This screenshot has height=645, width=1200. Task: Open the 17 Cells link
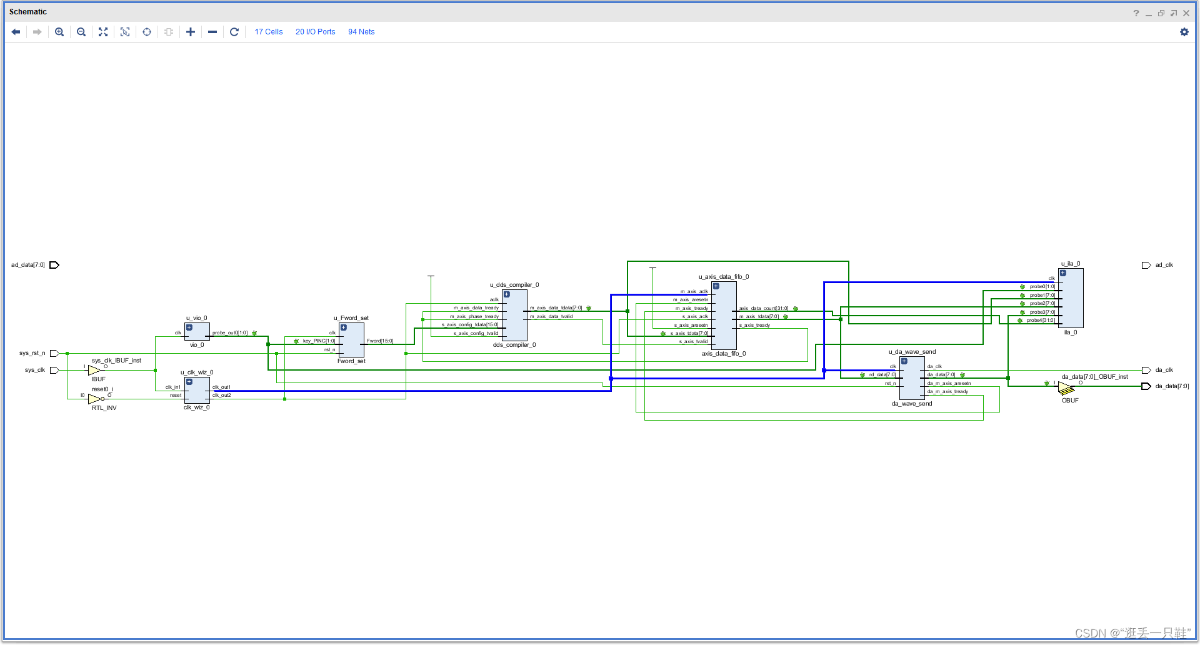[x=269, y=32]
